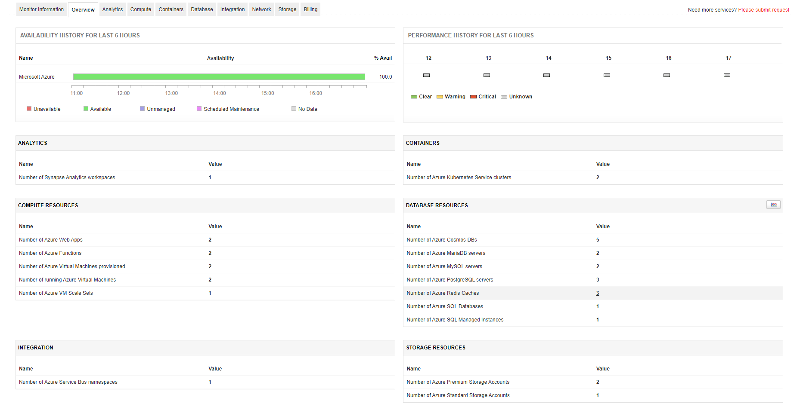Viewport: 800px width, 404px height.
Task: Click the 12 o'clock status icon in Performance History
Action: click(426, 75)
